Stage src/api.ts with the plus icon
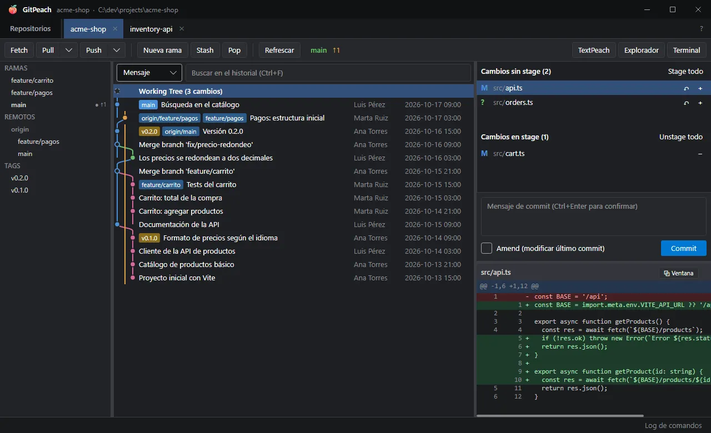The height and width of the screenshot is (433, 711). (x=700, y=88)
